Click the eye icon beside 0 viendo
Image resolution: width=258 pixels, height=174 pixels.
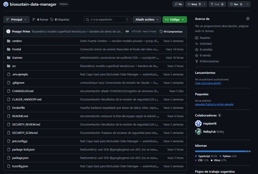tap(197, 55)
